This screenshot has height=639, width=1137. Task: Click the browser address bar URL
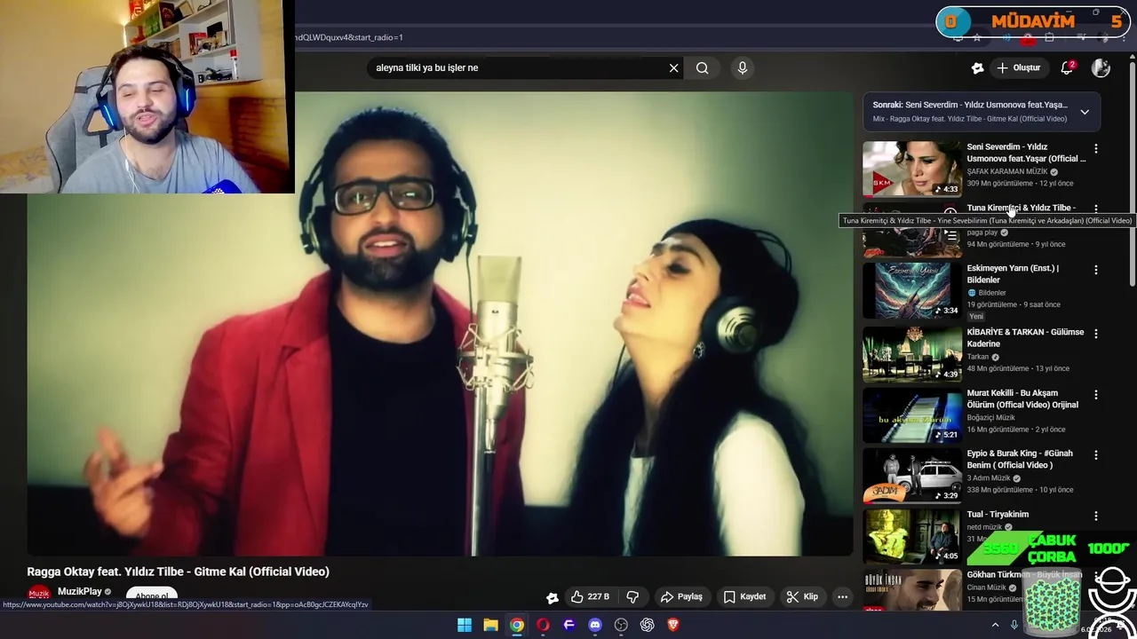[x=350, y=37]
